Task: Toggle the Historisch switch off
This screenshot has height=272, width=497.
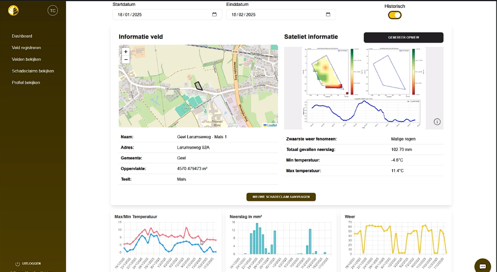Action: (x=395, y=15)
